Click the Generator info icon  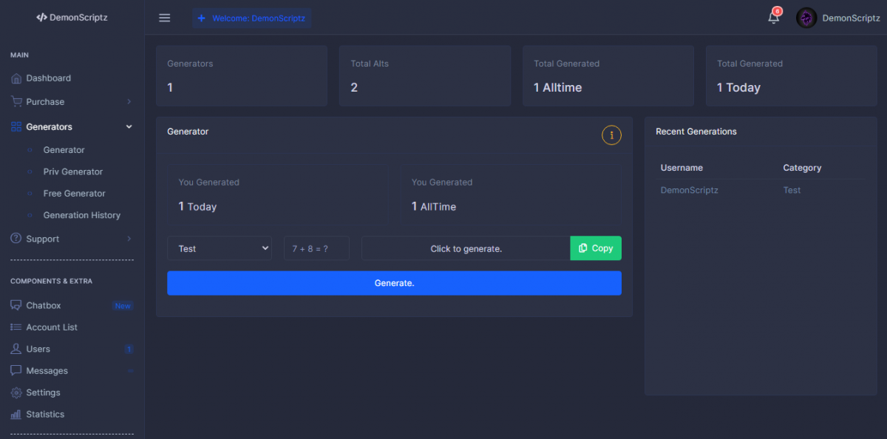(x=611, y=135)
